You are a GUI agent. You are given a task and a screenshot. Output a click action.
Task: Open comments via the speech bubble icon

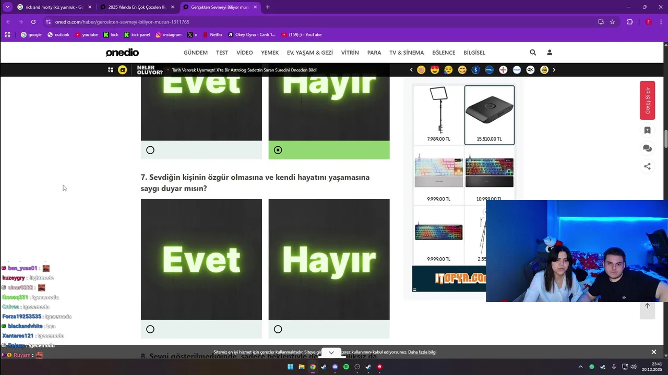[x=647, y=148]
